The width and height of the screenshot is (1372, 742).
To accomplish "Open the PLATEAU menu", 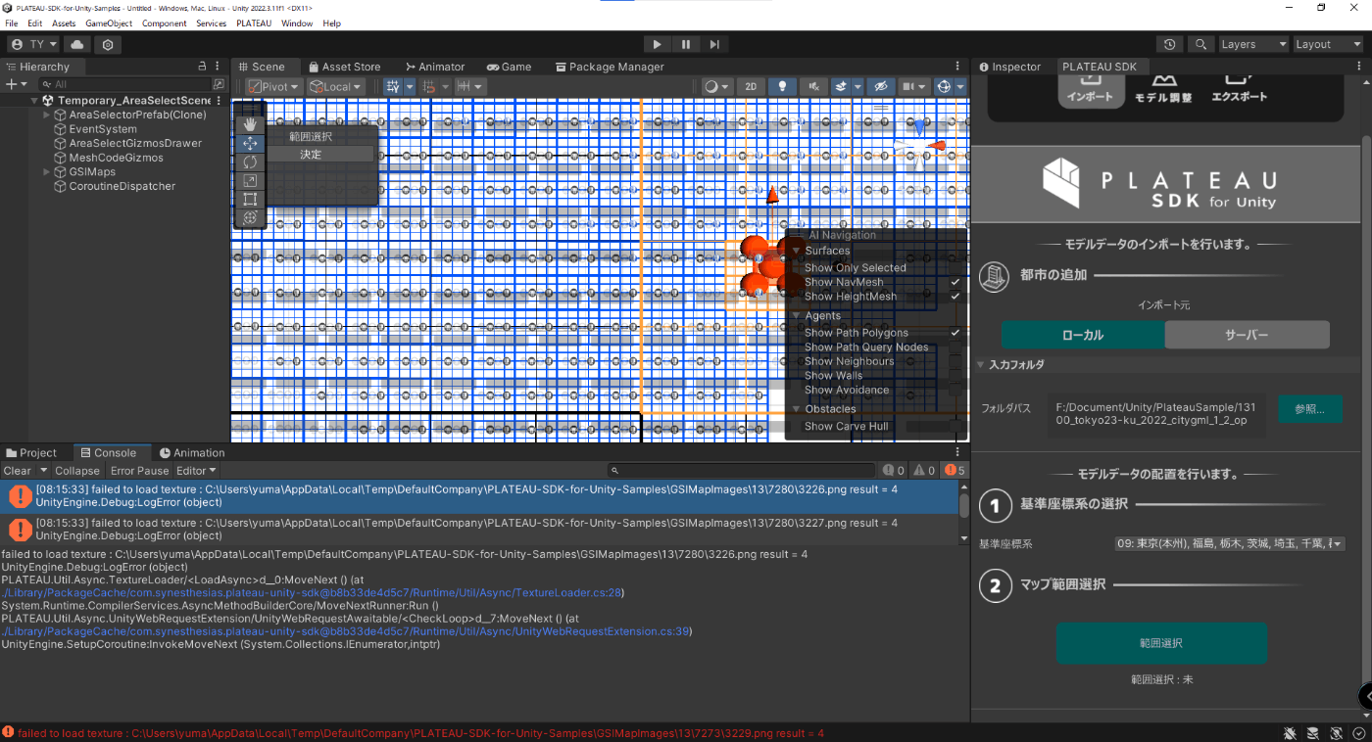I will tap(253, 23).
